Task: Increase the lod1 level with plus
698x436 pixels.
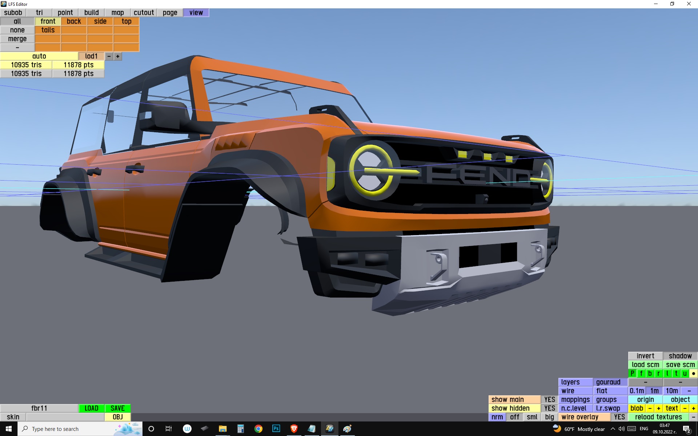Action: 118,56
